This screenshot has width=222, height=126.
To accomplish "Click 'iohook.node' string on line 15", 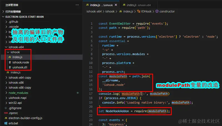I will (x=114, y=85).
